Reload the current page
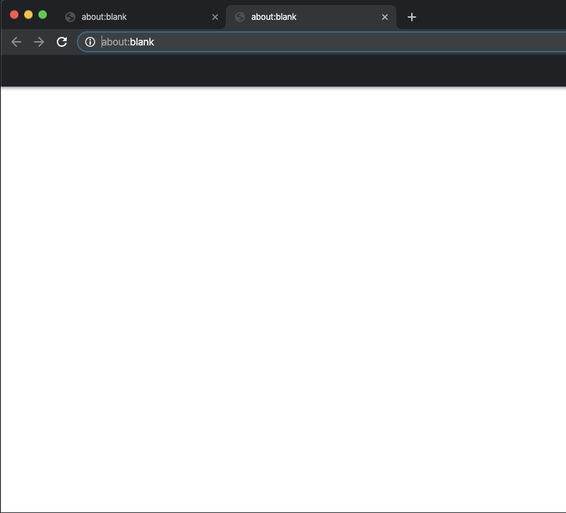The width and height of the screenshot is (566, 513). click(x=62, y=42)
